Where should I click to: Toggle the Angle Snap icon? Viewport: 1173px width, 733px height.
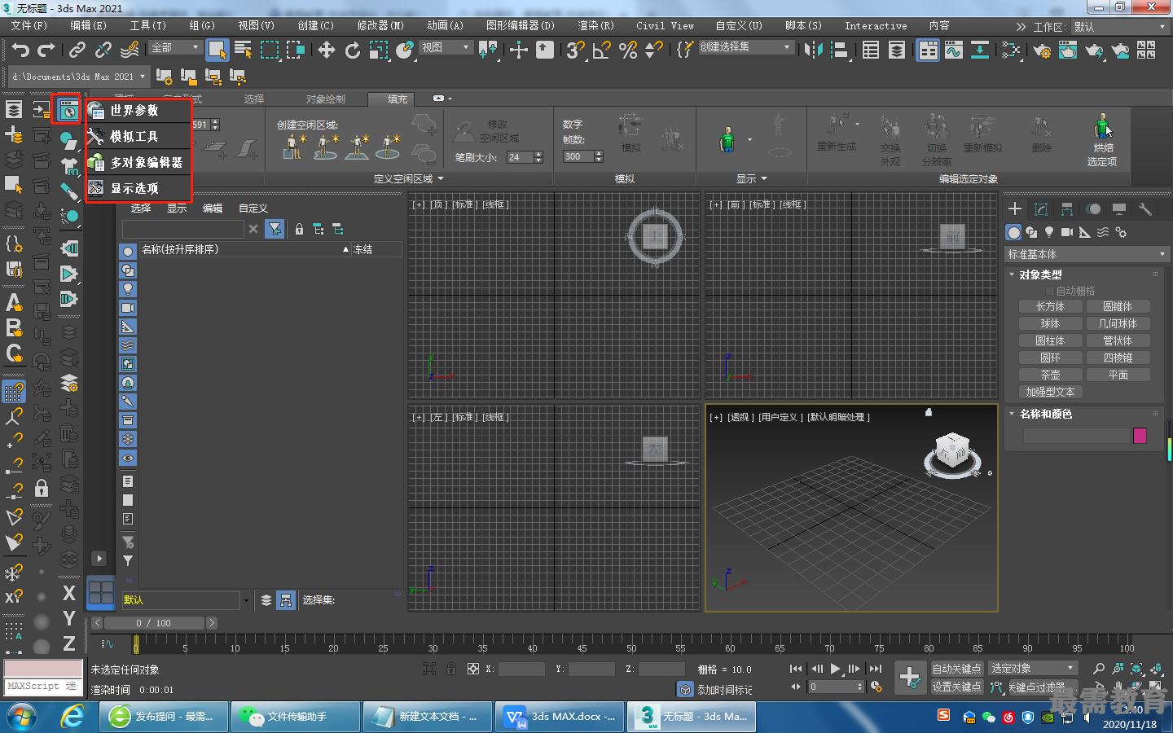(602, 50)
